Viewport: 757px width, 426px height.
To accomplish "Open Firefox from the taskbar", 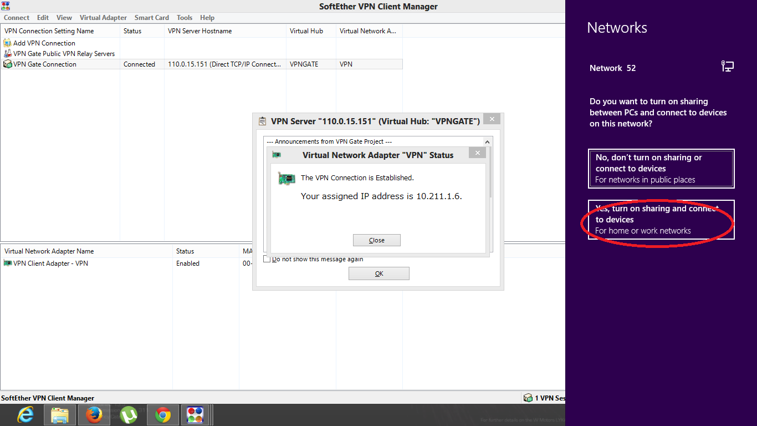I will click(x=94, y=415).
